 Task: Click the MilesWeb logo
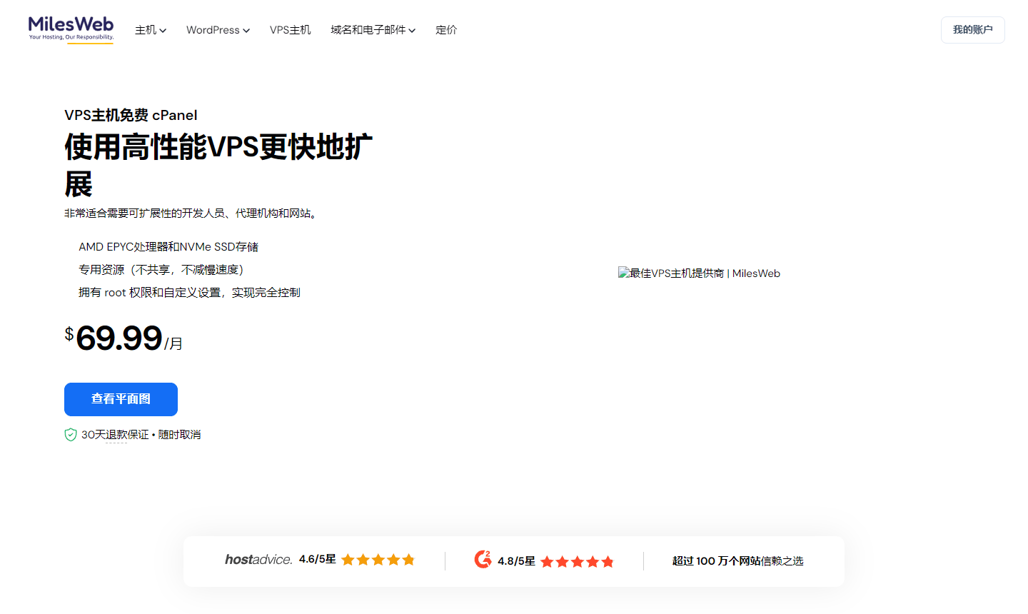[71, 29]
